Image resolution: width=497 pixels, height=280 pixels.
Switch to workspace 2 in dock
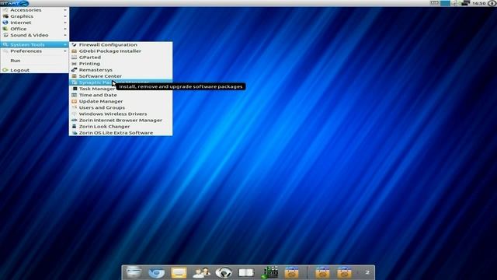(367, 272)
